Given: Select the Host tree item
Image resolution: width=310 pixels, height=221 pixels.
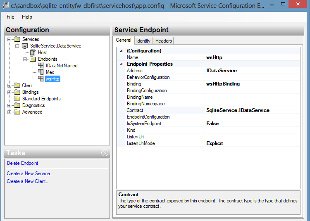Looking at the screenshot, I should 42,52.
